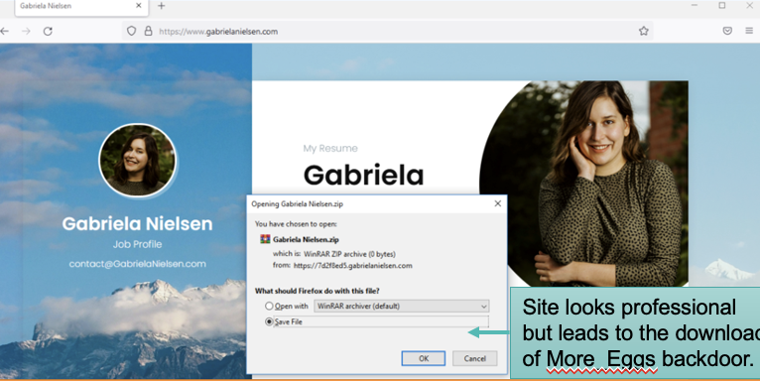The width and height of the screenshot is (760, 381).
Task: Cancel the file download dialog
Action: pyautogui.click(x=474, y=358)
